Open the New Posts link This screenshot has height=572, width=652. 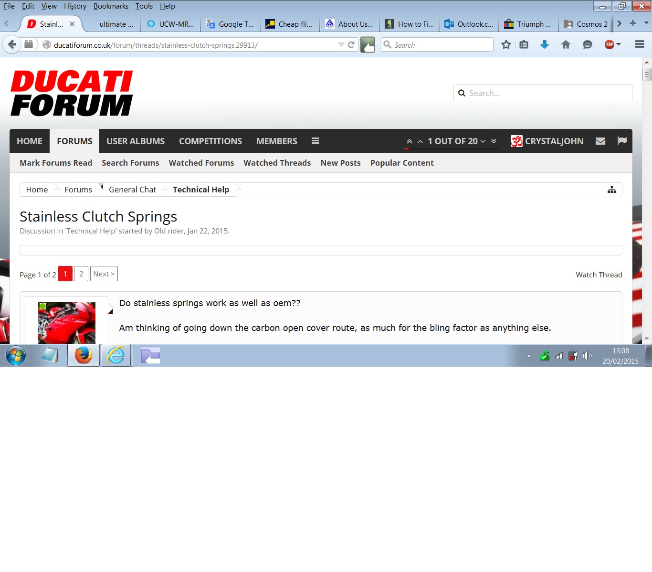tap(340, 163)
